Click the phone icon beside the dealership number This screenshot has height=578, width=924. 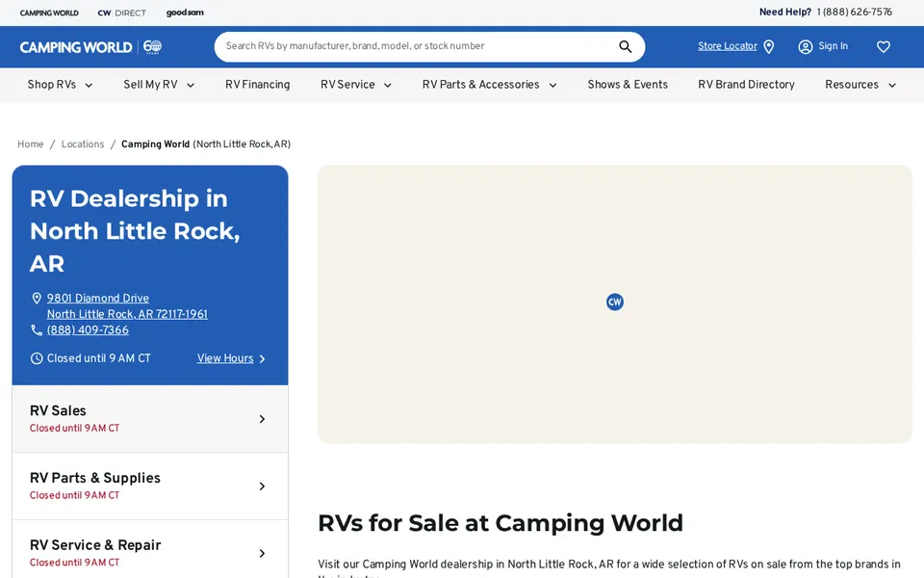(x=37, y=330)
